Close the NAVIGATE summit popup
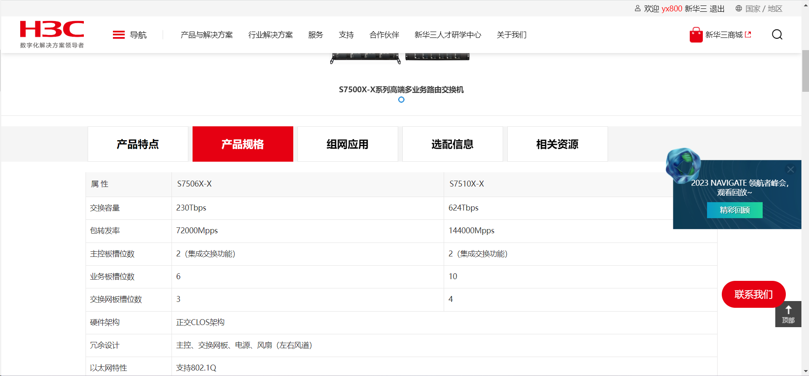 tap(790, 170)
